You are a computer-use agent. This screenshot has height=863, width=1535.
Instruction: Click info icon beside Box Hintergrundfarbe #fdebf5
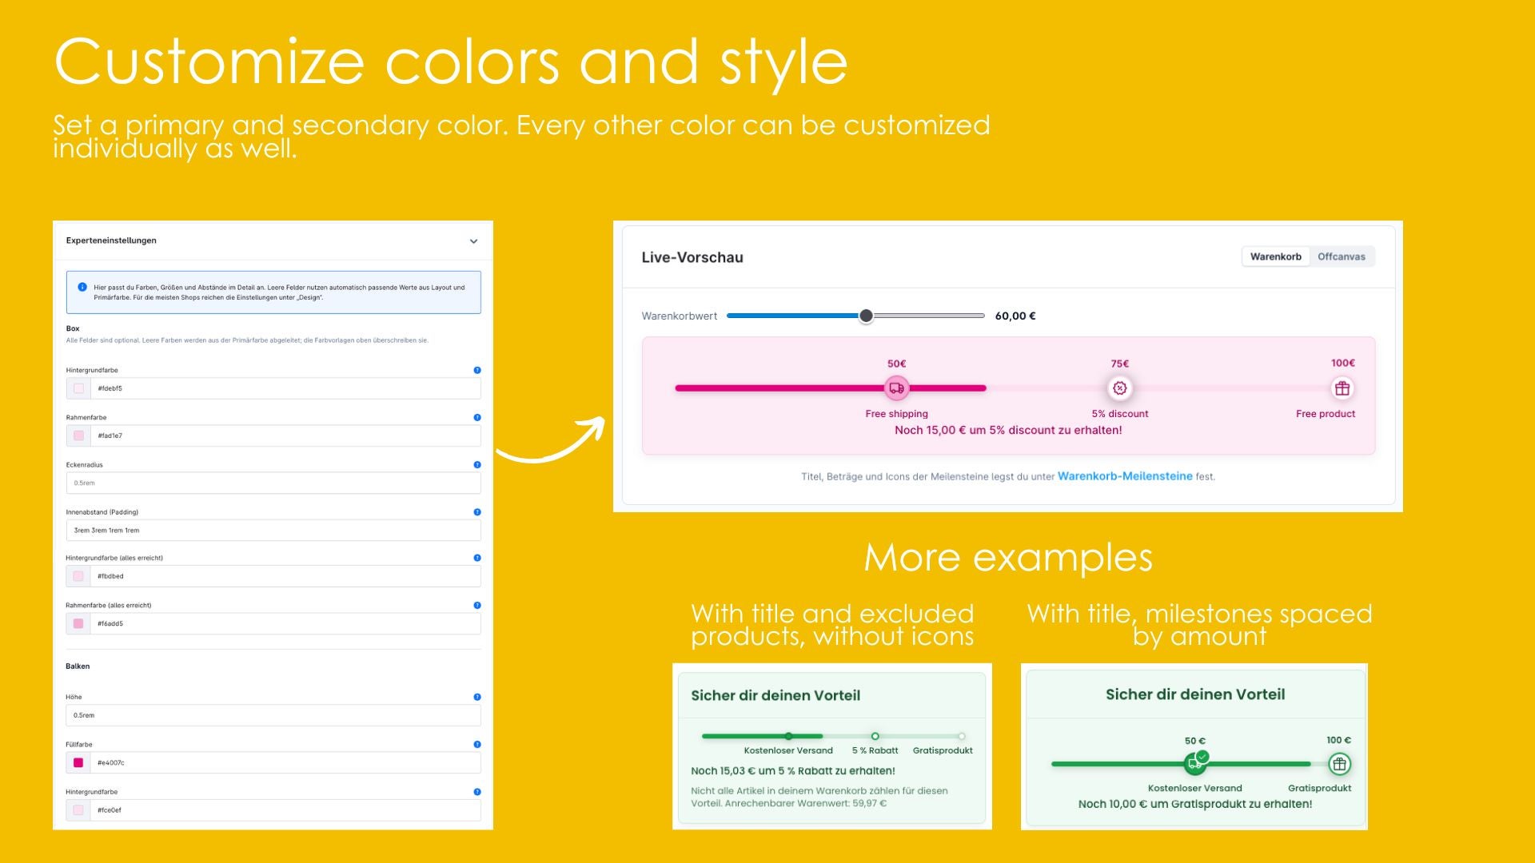click(x=477, y=370)
